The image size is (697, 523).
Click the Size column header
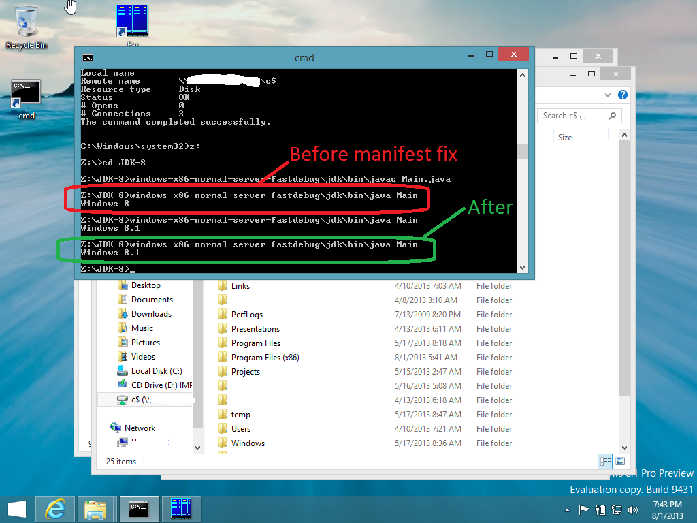565,138
